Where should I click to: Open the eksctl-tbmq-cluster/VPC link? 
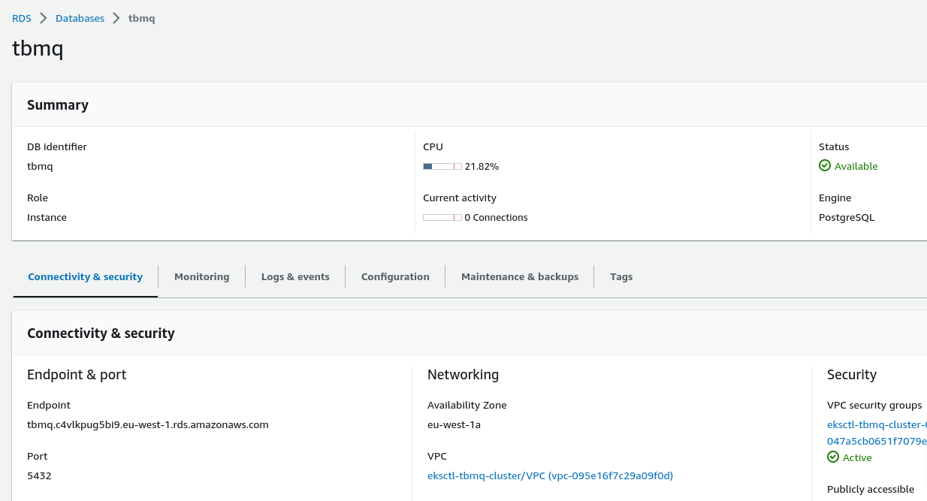[550, 475]
